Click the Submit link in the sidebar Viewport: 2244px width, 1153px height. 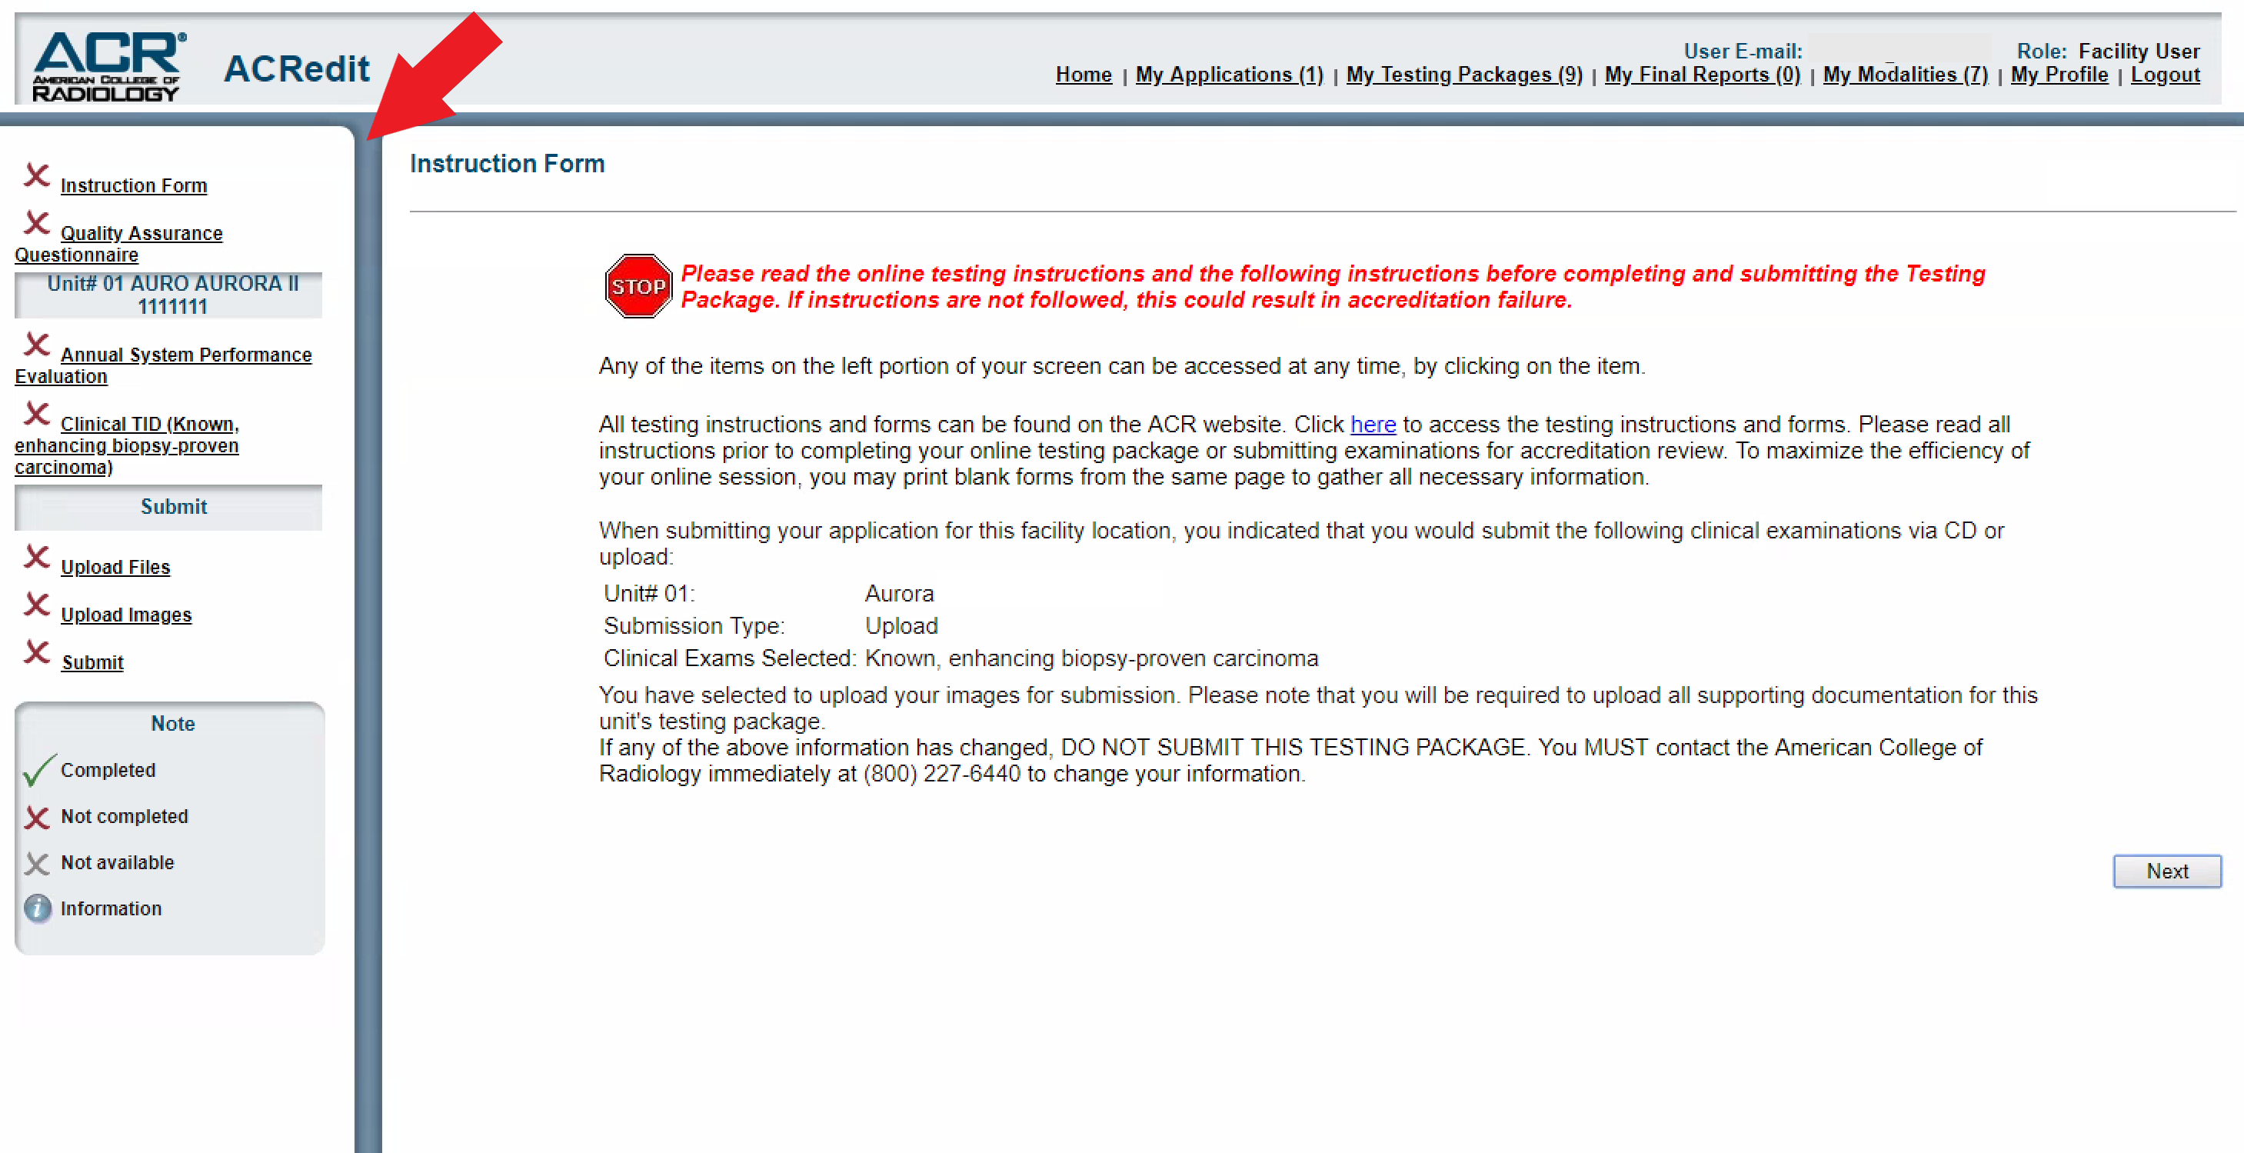(92, 662)
